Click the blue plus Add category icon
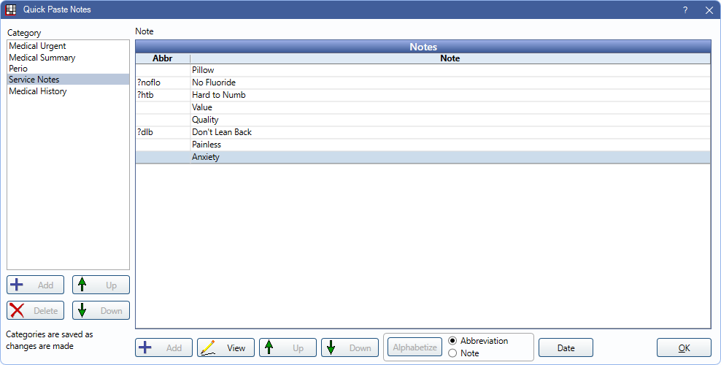This screenshot has height=365, width=721. 18,285
